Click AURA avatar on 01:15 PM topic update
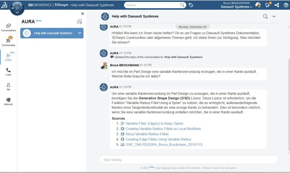 click(x=104, y=53)
